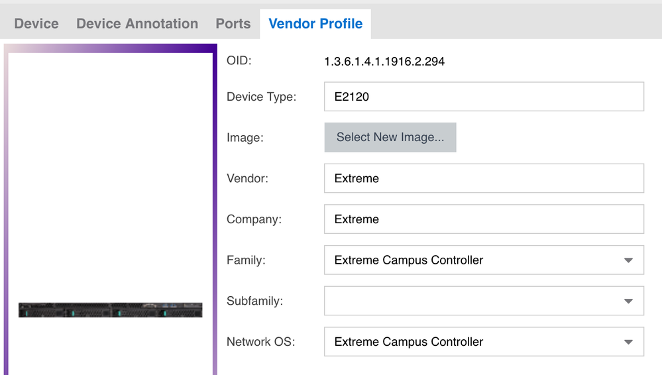Focus the Vendor text field
The image size is (662, 375).
pos(484,179)
